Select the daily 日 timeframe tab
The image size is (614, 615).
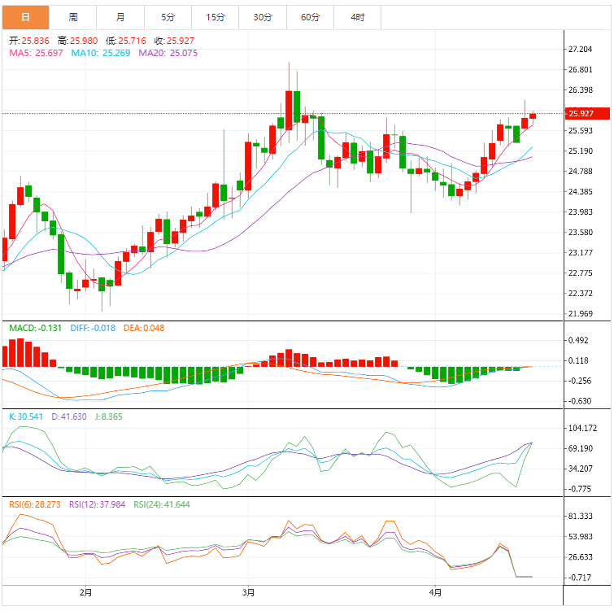[x=25, y=17]
